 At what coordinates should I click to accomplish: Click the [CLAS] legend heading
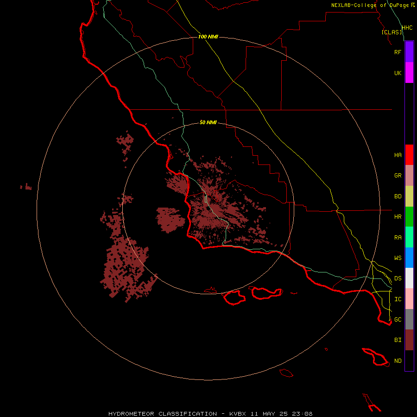point(392,32)
